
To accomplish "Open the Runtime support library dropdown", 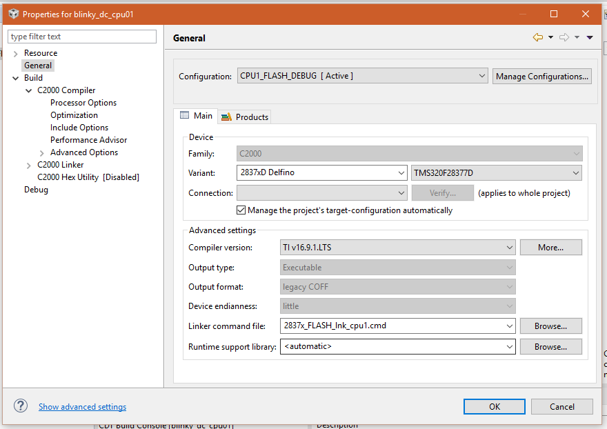I will click(x=397, y=346).
